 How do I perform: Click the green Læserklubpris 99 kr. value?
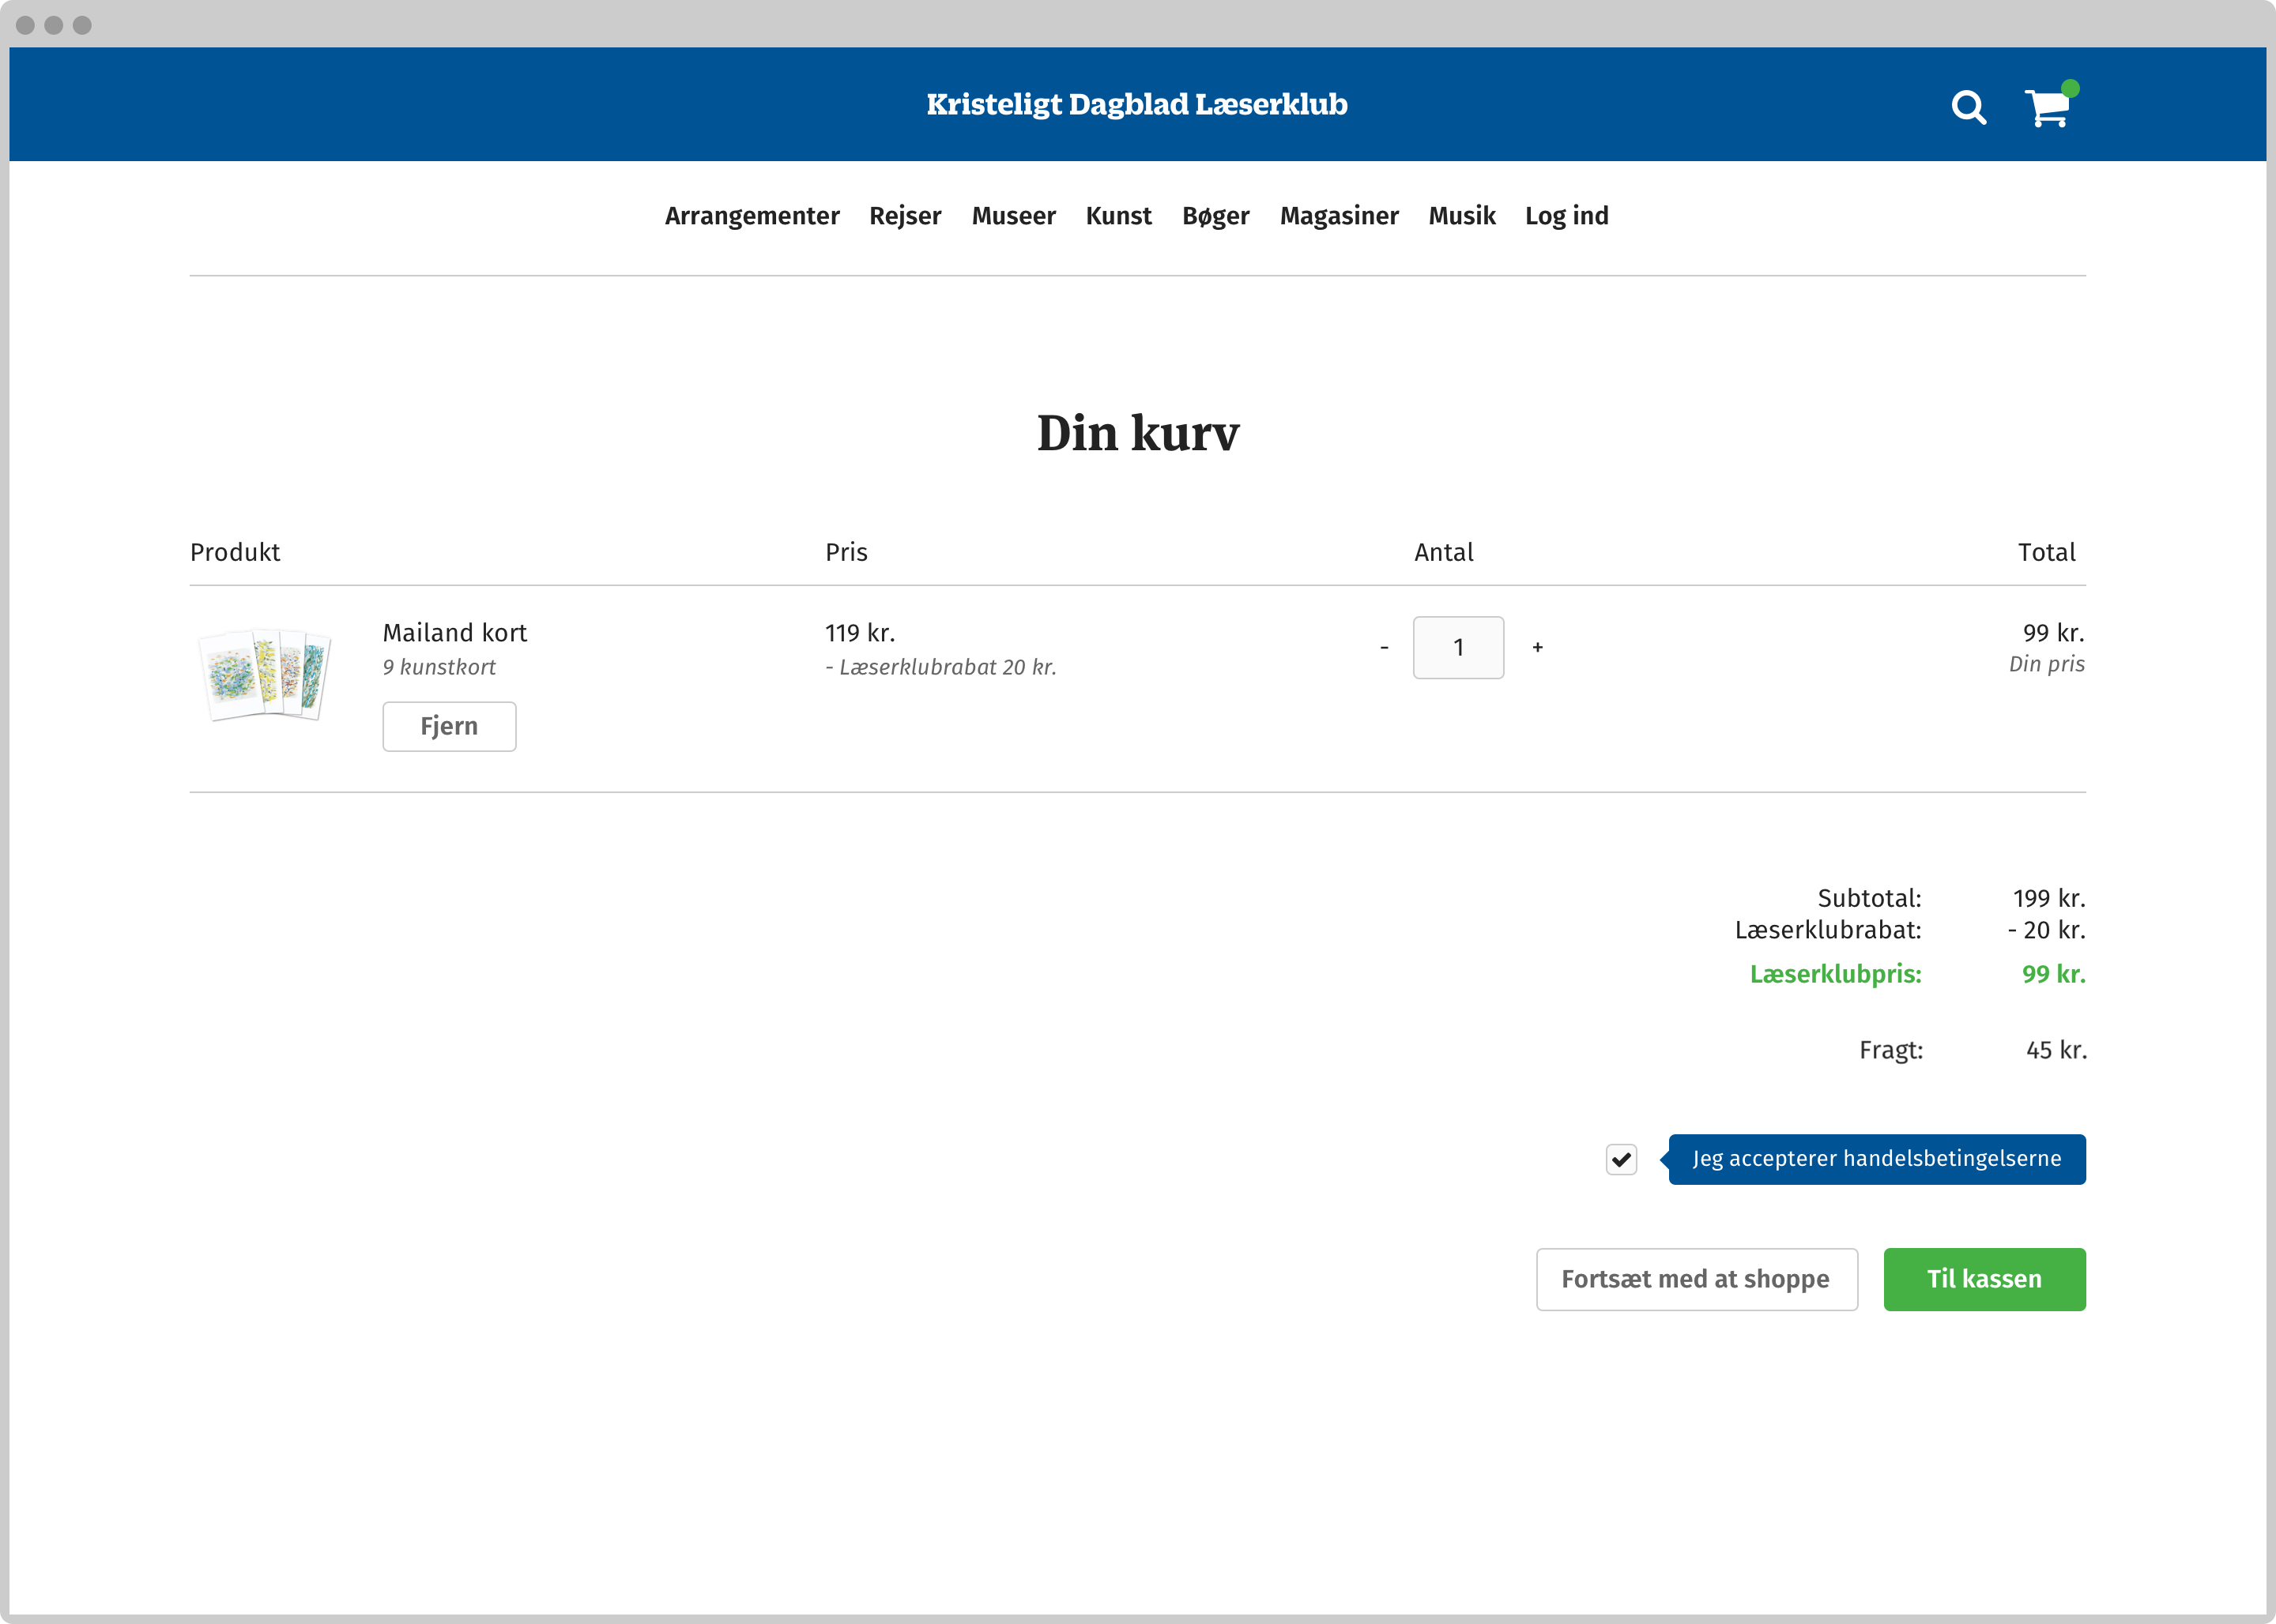point(2054,974)
